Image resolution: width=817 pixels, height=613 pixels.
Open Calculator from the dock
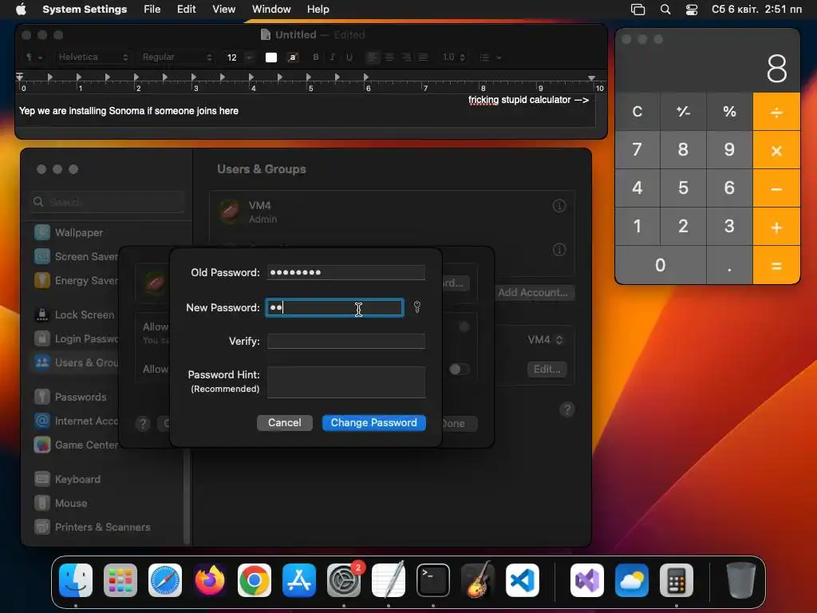pyautogui.click(x=677, y=580)
